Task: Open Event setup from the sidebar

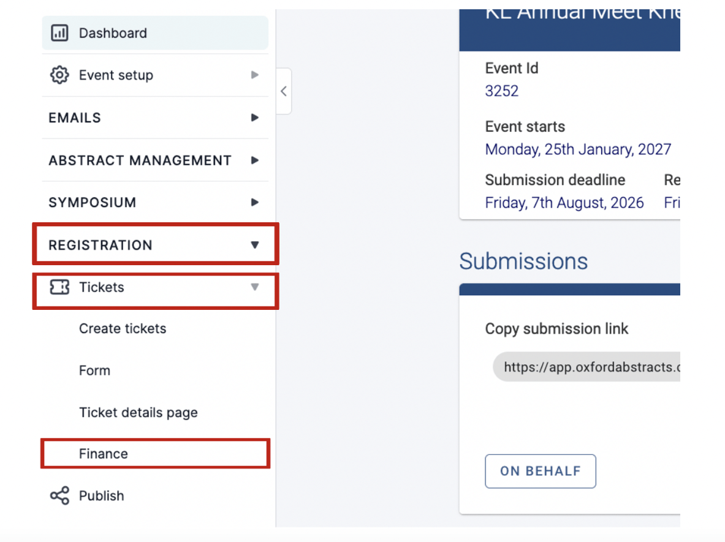Action: tap(115, 75)
